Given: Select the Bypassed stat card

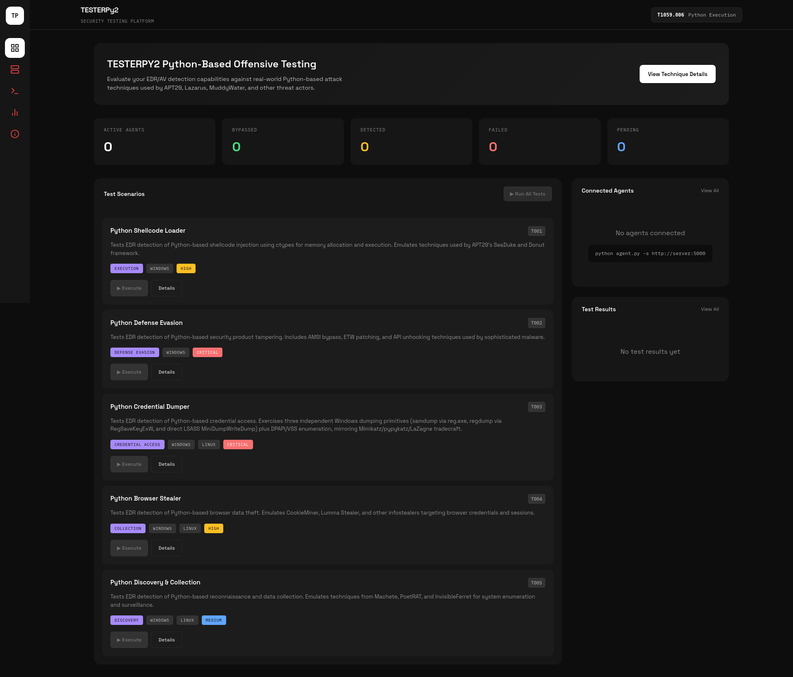Looking at the screenshot, I should click(x=283, y=141).
